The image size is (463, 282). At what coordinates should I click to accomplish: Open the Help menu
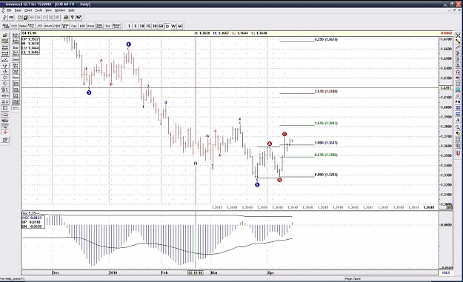71,10
